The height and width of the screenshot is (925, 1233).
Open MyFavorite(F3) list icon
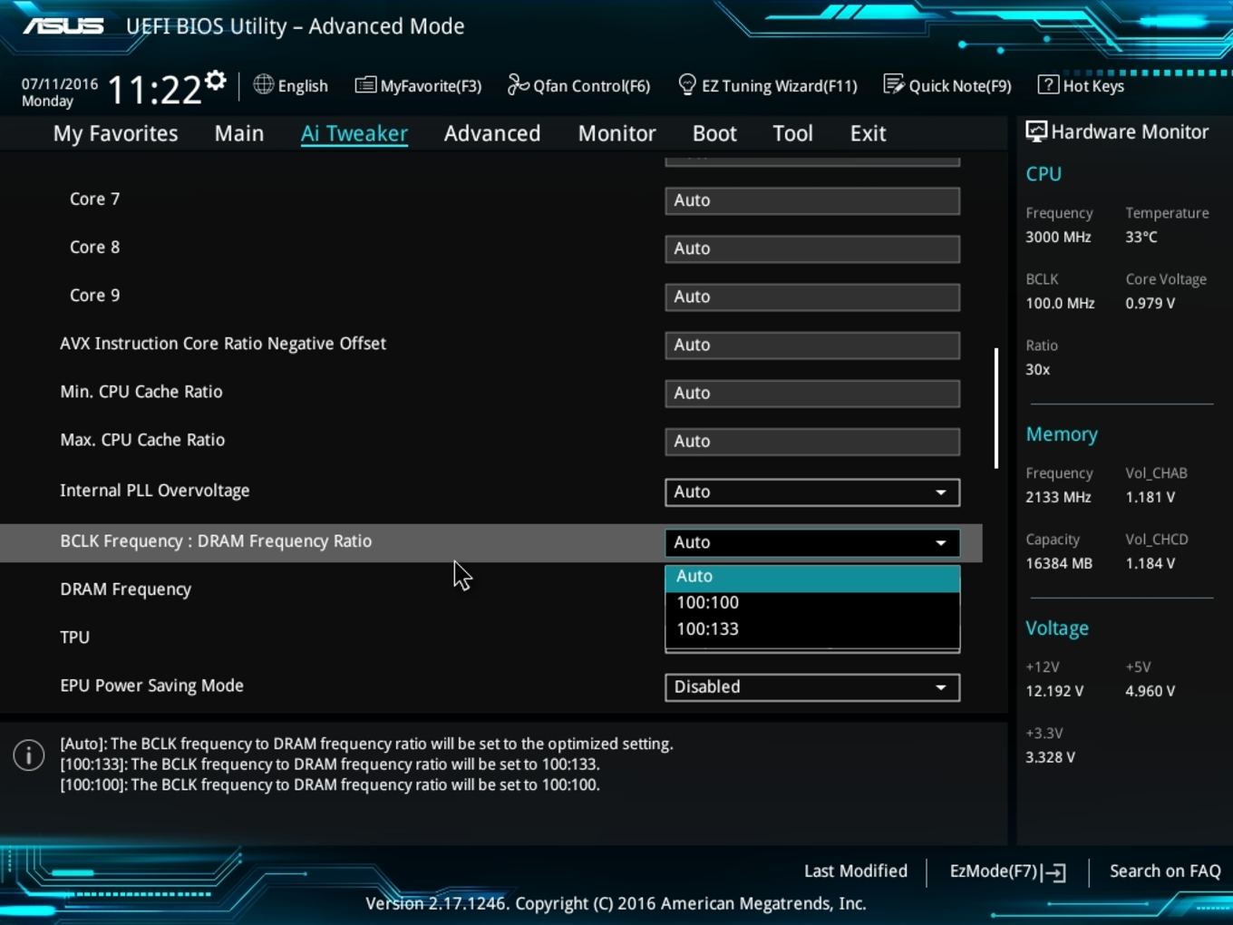[x=365, y=85]
